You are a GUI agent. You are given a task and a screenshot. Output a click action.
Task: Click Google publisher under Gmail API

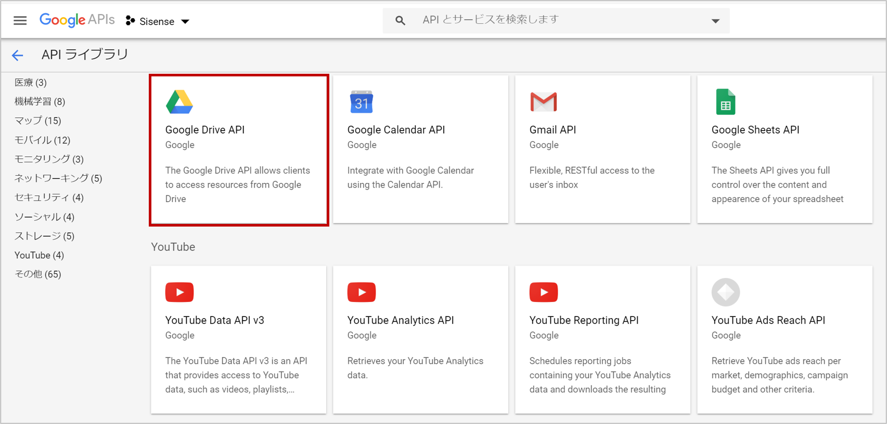click(544, 145)
